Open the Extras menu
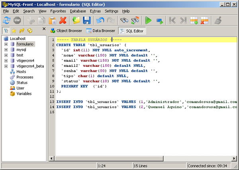The image size is (239, 170). click(x=95, y=11)
